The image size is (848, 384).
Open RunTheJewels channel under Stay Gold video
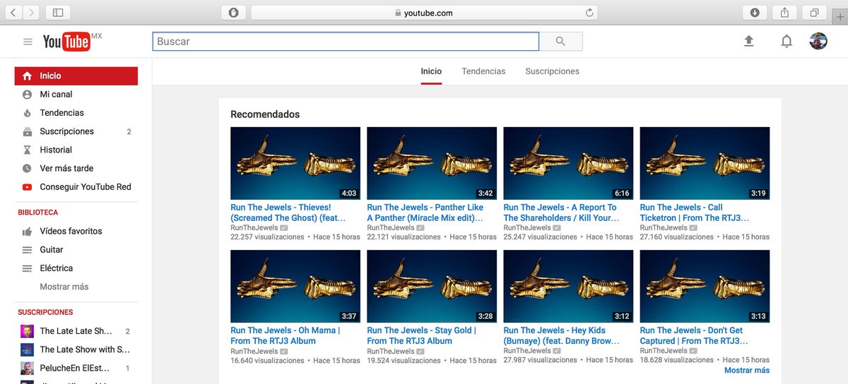click(x=391, y=351)
